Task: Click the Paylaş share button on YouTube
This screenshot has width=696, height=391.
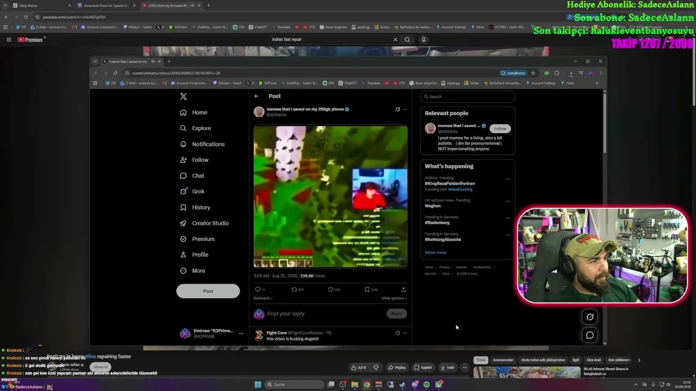Action: [396, 368]
